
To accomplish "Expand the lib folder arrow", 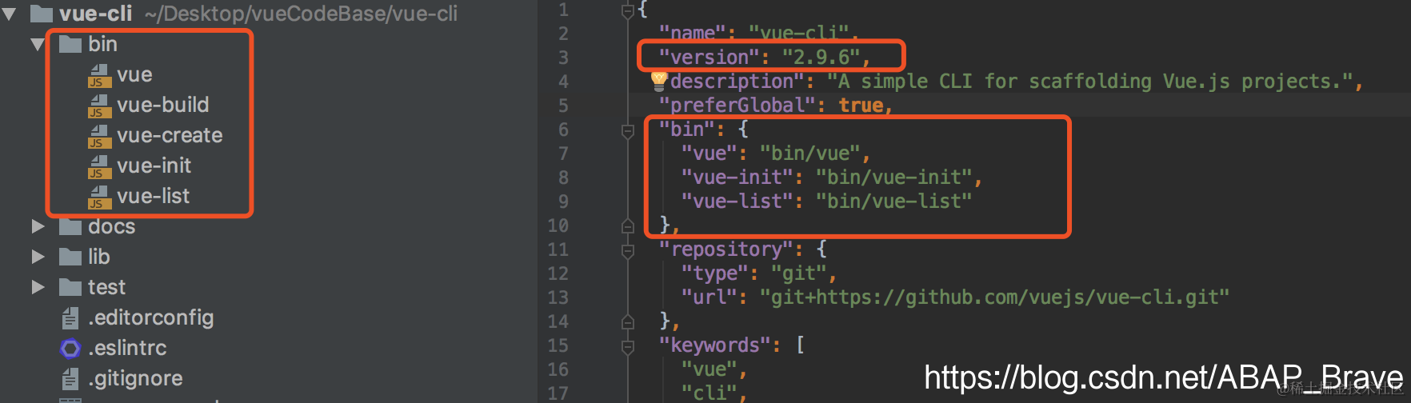I will coord(38,257).
